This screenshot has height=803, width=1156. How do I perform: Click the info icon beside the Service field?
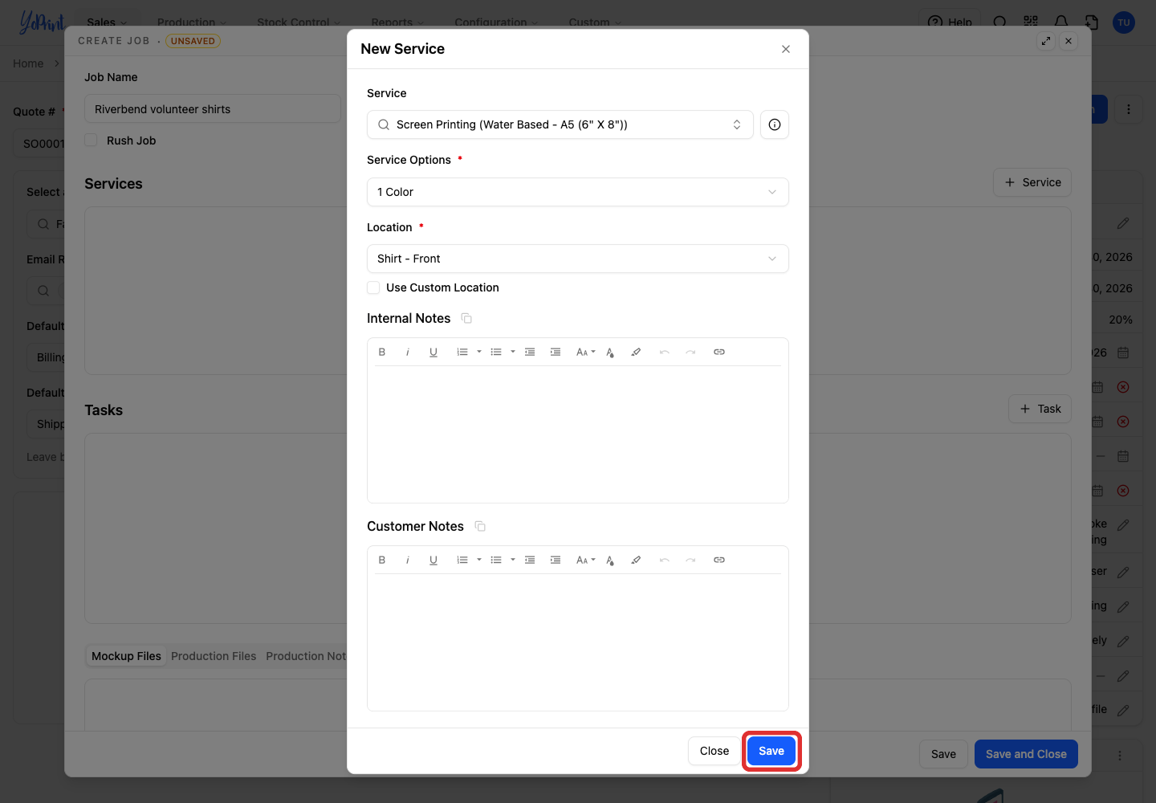tap(775, 124)
